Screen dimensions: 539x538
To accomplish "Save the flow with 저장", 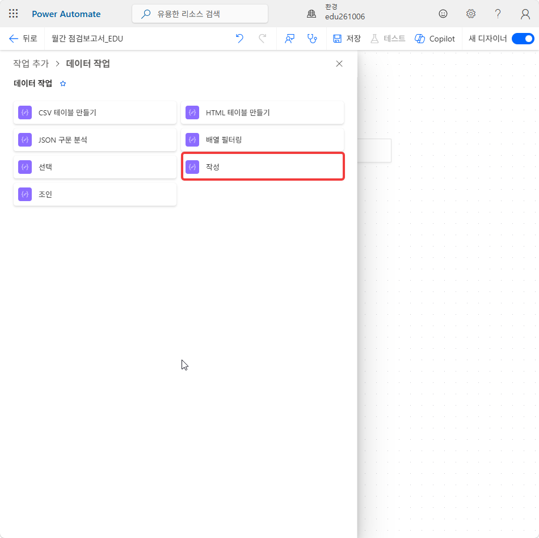I will tap(347, 39).
